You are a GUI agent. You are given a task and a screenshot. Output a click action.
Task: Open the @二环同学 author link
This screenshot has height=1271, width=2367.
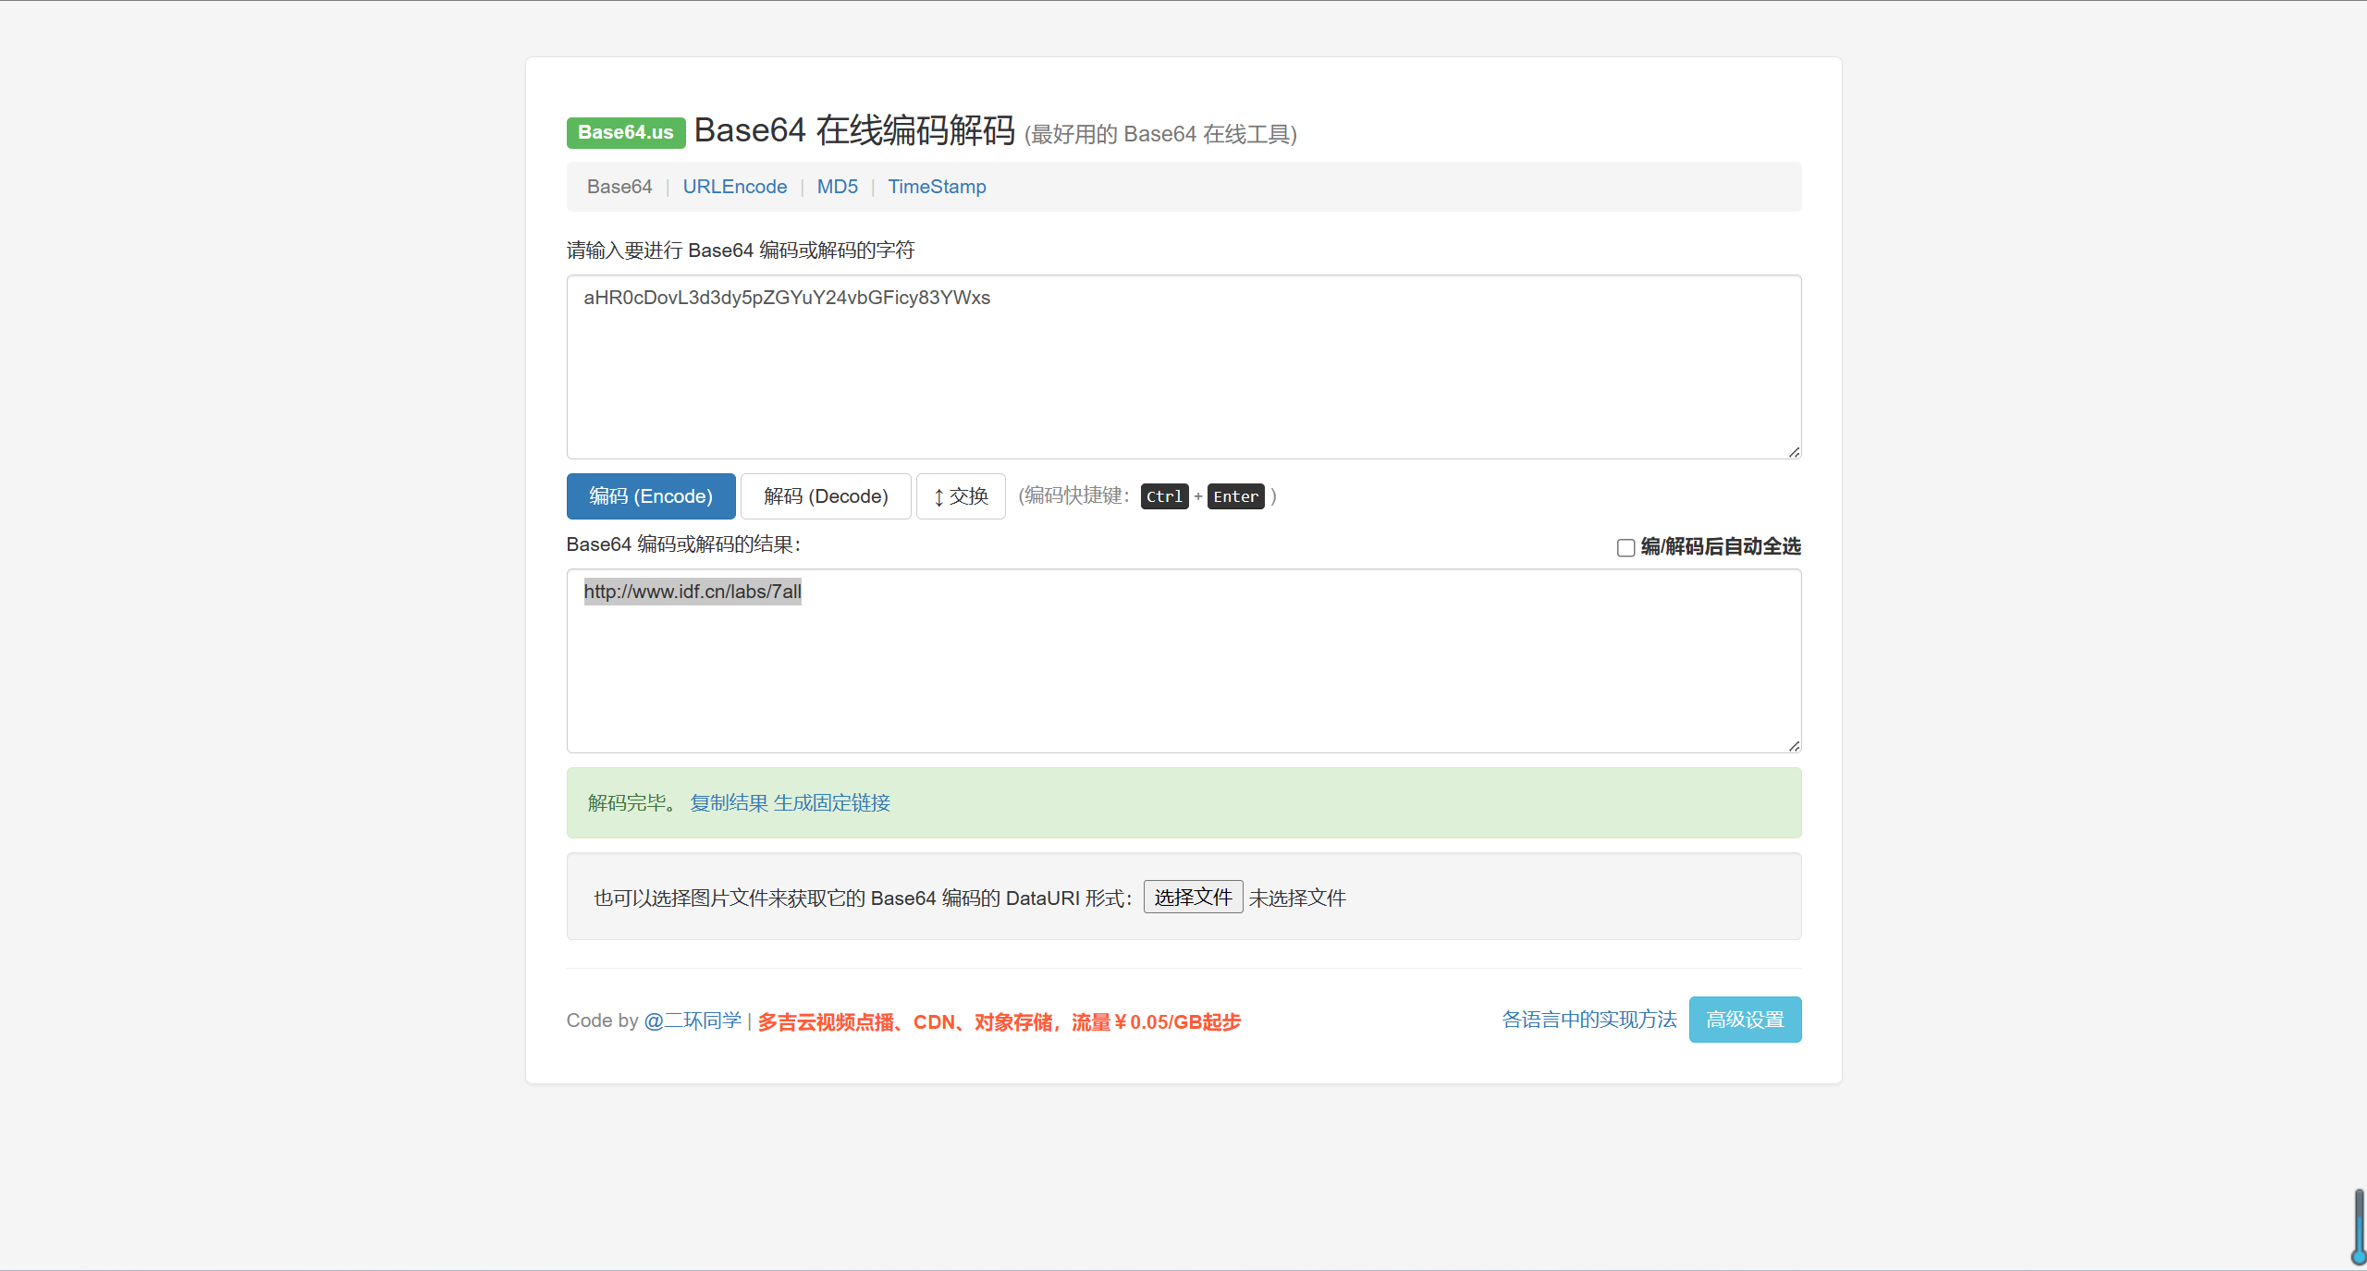(693, 1020)
